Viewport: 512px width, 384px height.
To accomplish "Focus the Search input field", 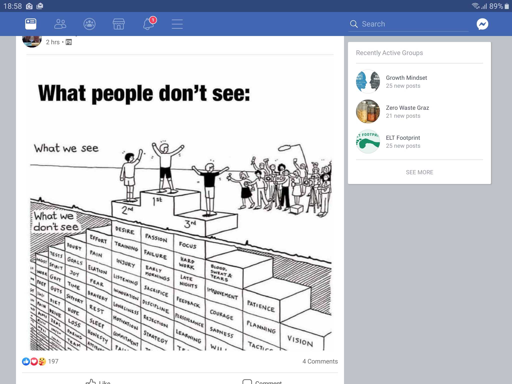I will pyautogui.click(x=408, y=24).
